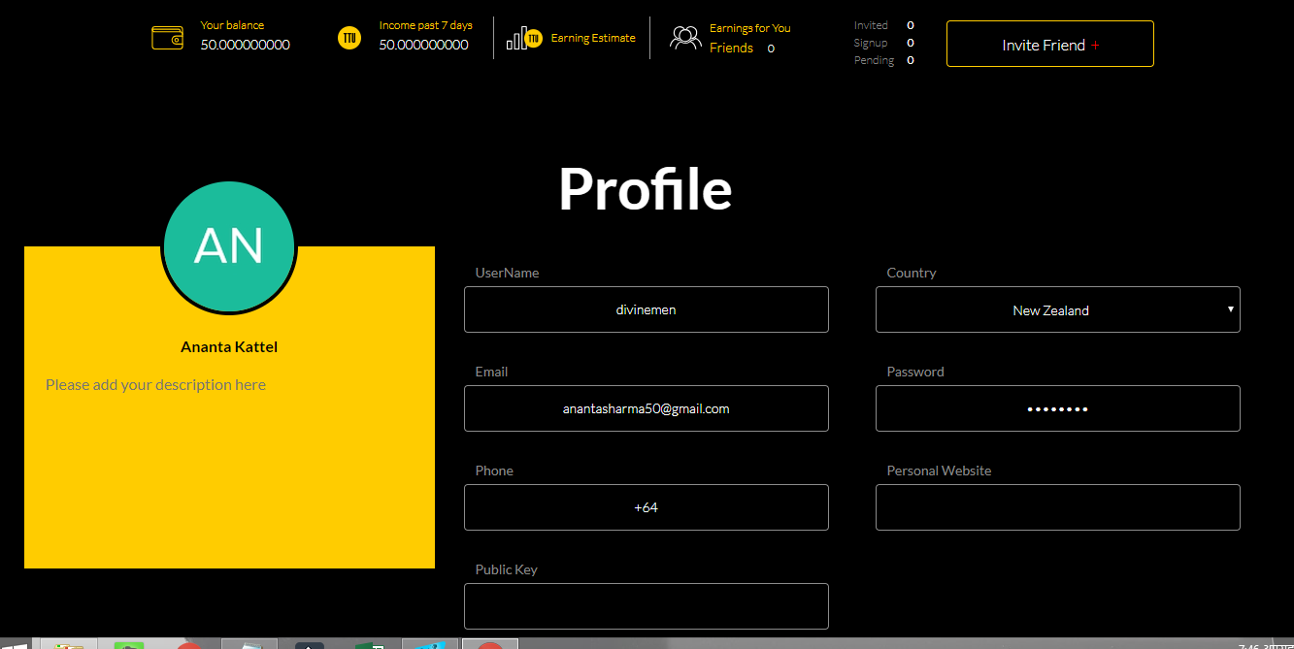Click the Earnings for You label
This screenshot has height=649, width=1294.
pyautogui.click(x=750, y=27)
